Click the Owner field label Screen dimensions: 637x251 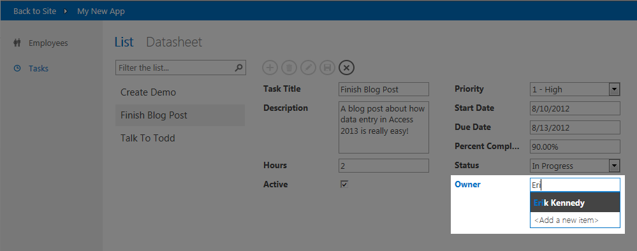click(x=467, y=184)
